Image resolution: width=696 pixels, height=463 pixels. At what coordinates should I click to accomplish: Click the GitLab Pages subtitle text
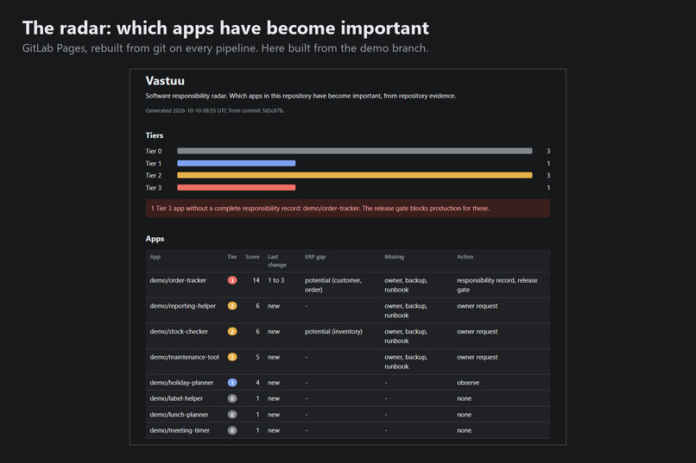coord(225,48)
